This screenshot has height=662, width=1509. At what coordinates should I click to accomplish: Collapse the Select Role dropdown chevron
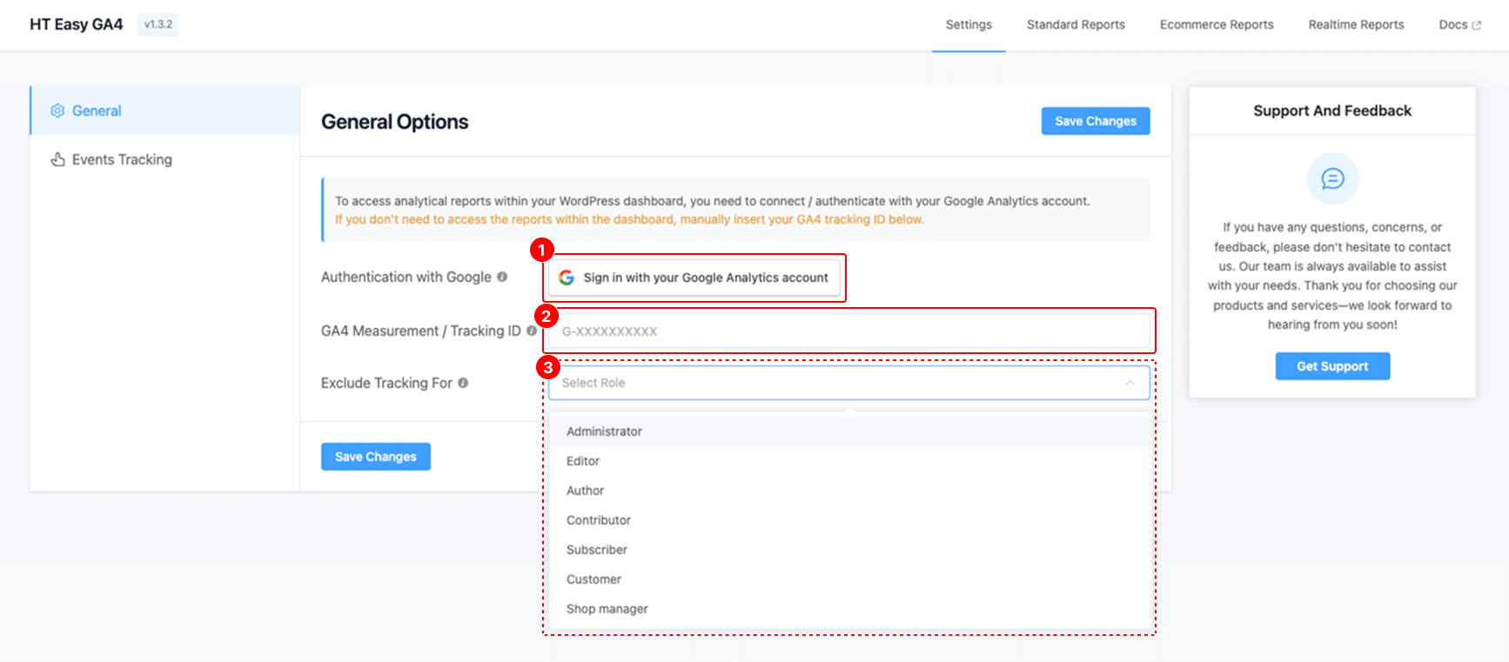point(1130,383)
